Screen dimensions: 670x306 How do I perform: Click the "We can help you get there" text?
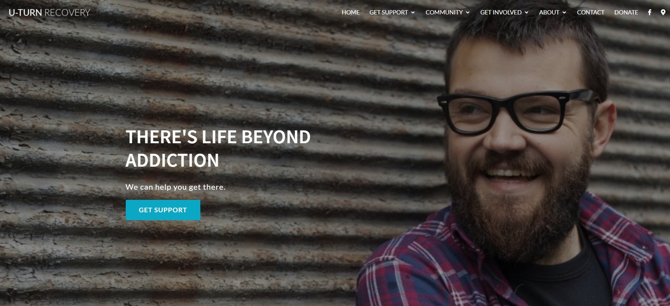click(x=175, y=187)
